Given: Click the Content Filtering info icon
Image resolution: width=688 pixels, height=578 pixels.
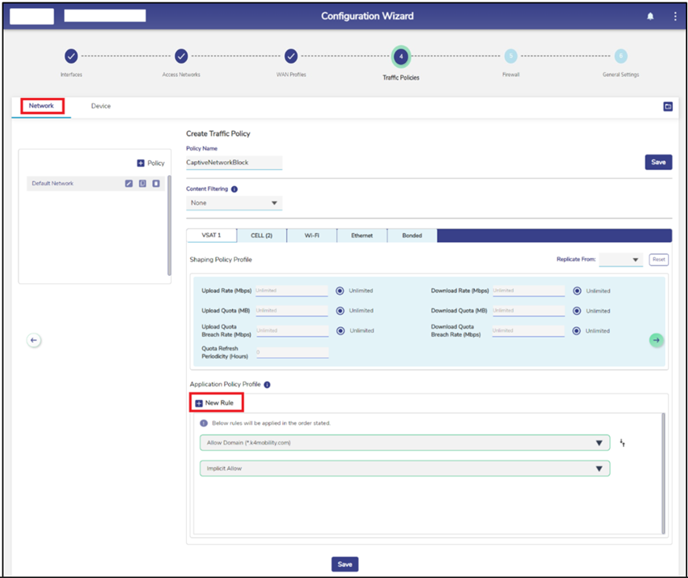Looking at the screenshot, I should click(x=234, y=189).
